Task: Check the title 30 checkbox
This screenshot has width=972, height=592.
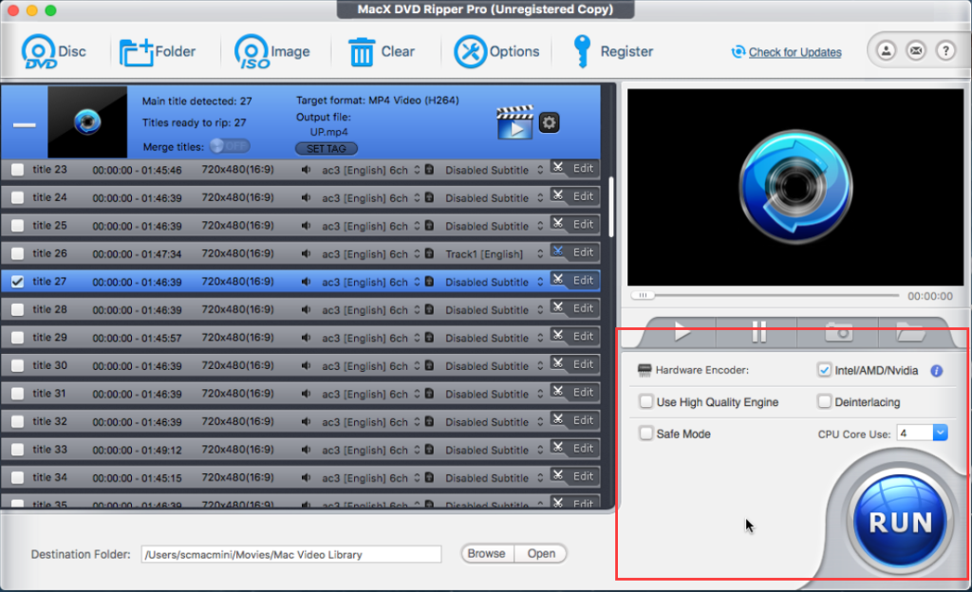Action: [17, 365]
